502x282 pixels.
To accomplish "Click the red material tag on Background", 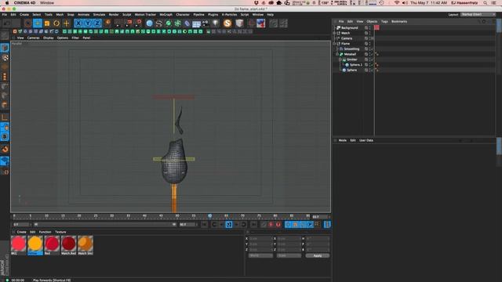I will [376, 27].
